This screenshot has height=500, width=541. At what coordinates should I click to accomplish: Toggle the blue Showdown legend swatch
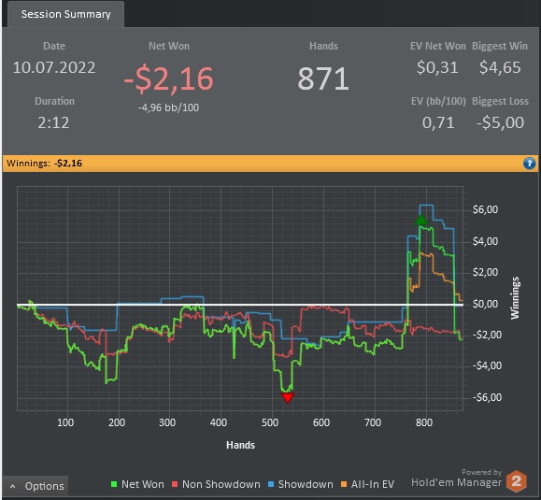[x=271, y=484]
